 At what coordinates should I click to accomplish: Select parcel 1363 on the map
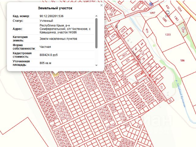point(176,18)
